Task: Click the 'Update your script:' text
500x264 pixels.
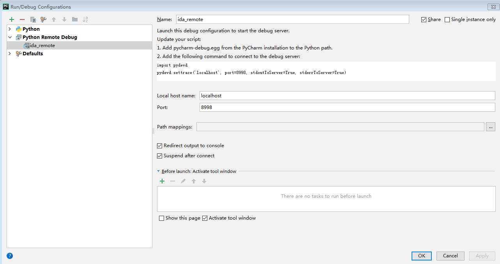Action: point(179,39)
